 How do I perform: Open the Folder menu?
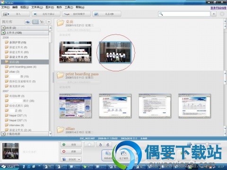click(37, 7)
